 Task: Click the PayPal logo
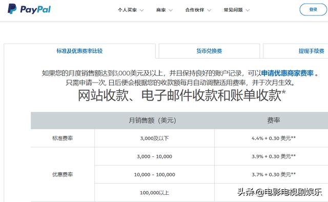[x=29, y=9]
